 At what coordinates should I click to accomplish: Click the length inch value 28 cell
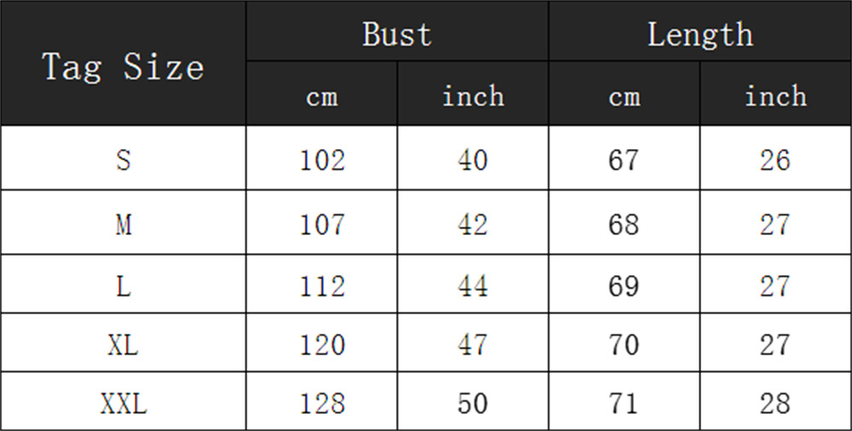(x=775, y=402)
